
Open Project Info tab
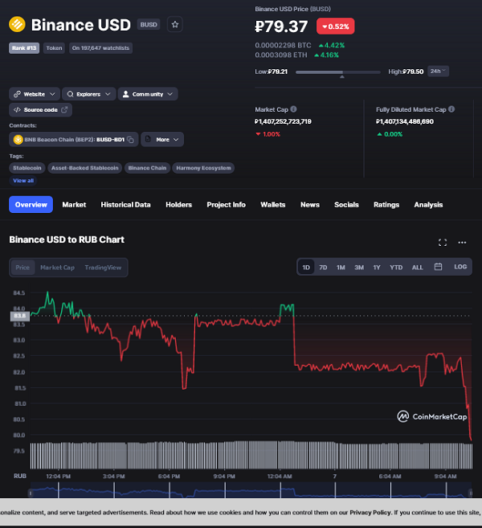tap(227, 204)
